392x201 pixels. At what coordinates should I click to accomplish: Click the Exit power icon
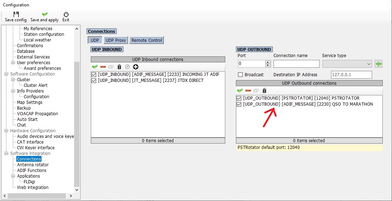[66, 14]
